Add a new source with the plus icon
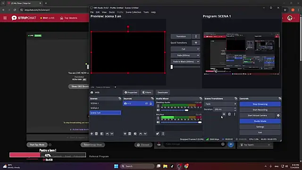Viewport: 302px width, 170px height. (x=125, y=134)
